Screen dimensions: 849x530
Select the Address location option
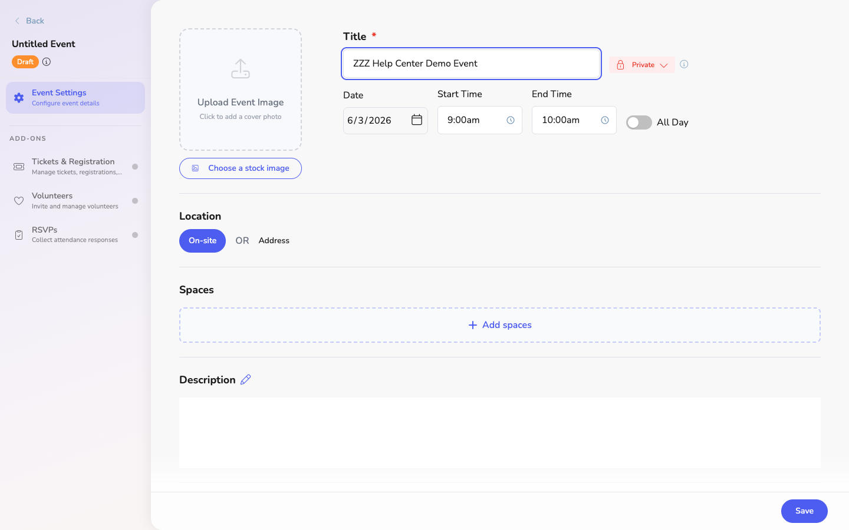coord(274,241)
